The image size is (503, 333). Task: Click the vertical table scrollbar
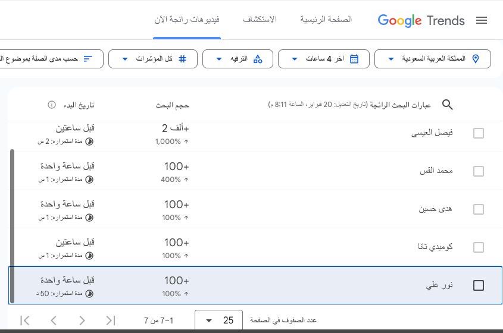click(11, 226)
